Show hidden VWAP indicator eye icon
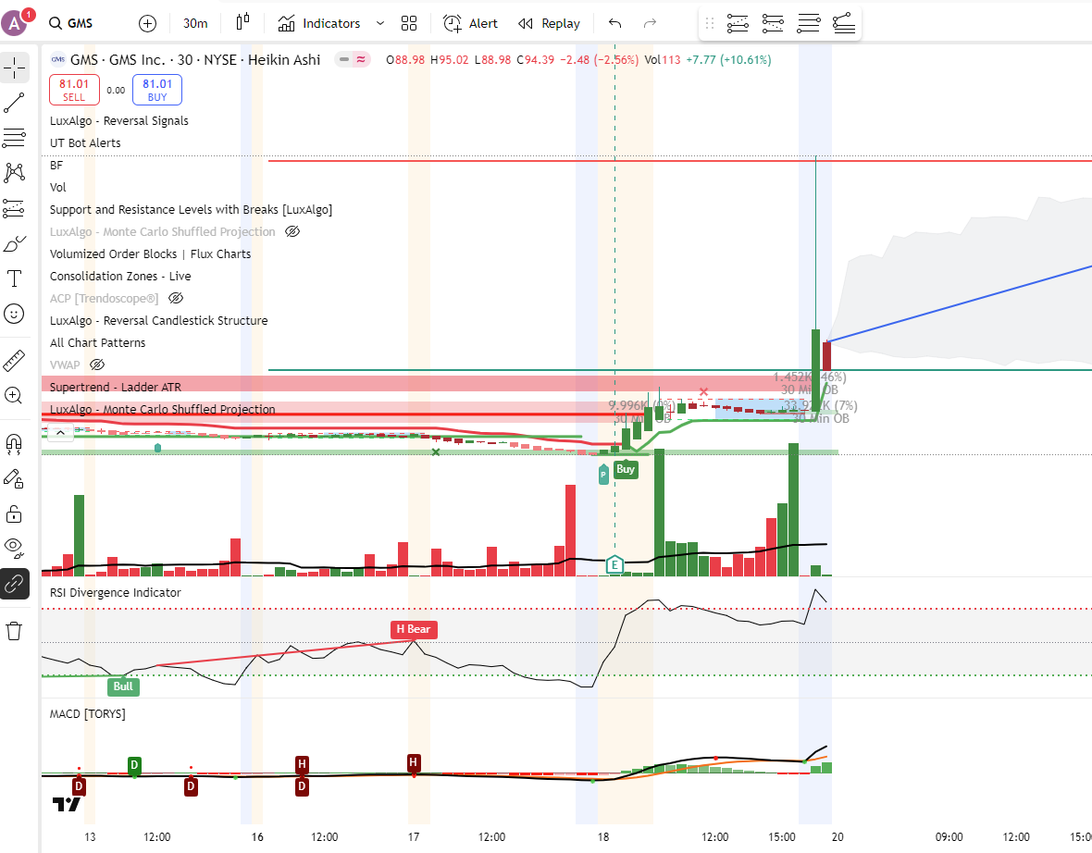The width and height of the screenshot is (1092, 853). 97,365
